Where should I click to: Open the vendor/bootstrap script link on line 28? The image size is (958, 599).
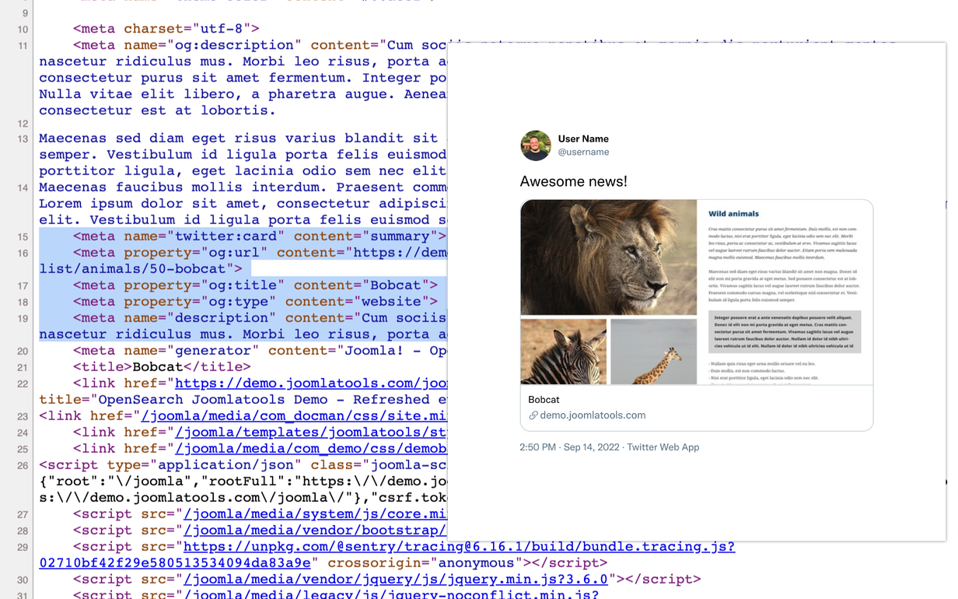(x=315, y=531)
